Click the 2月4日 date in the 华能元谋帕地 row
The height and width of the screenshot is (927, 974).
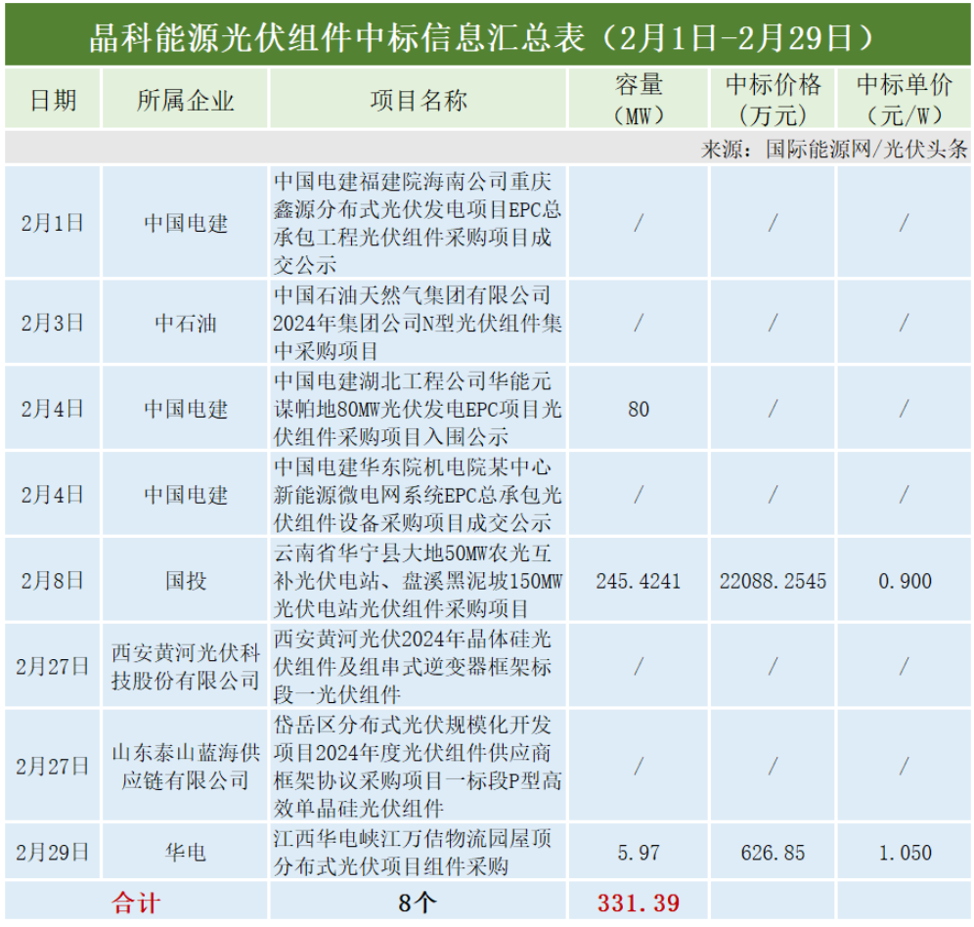(x=53, y=408)
